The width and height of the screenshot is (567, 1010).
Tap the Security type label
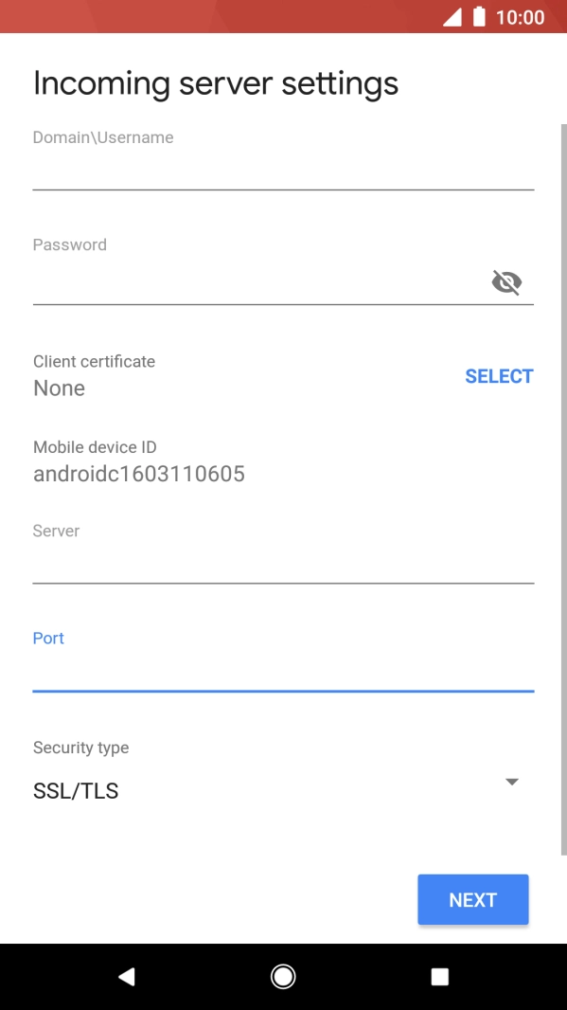click(x=81, y=748)
